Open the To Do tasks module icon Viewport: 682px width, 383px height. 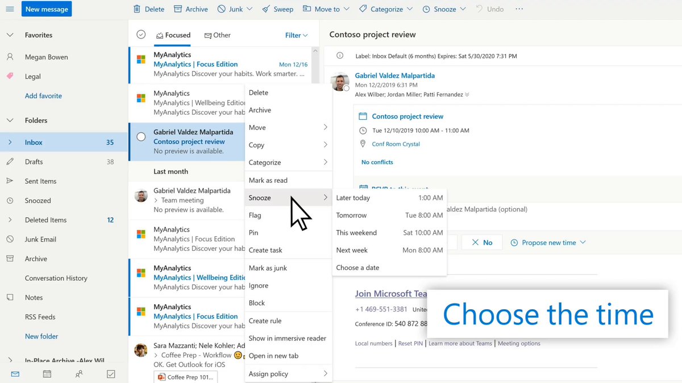(x=111, y=374)
